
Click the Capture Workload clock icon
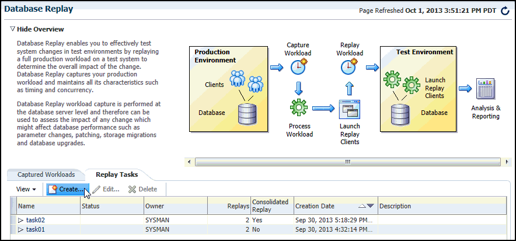coord(298,67)
